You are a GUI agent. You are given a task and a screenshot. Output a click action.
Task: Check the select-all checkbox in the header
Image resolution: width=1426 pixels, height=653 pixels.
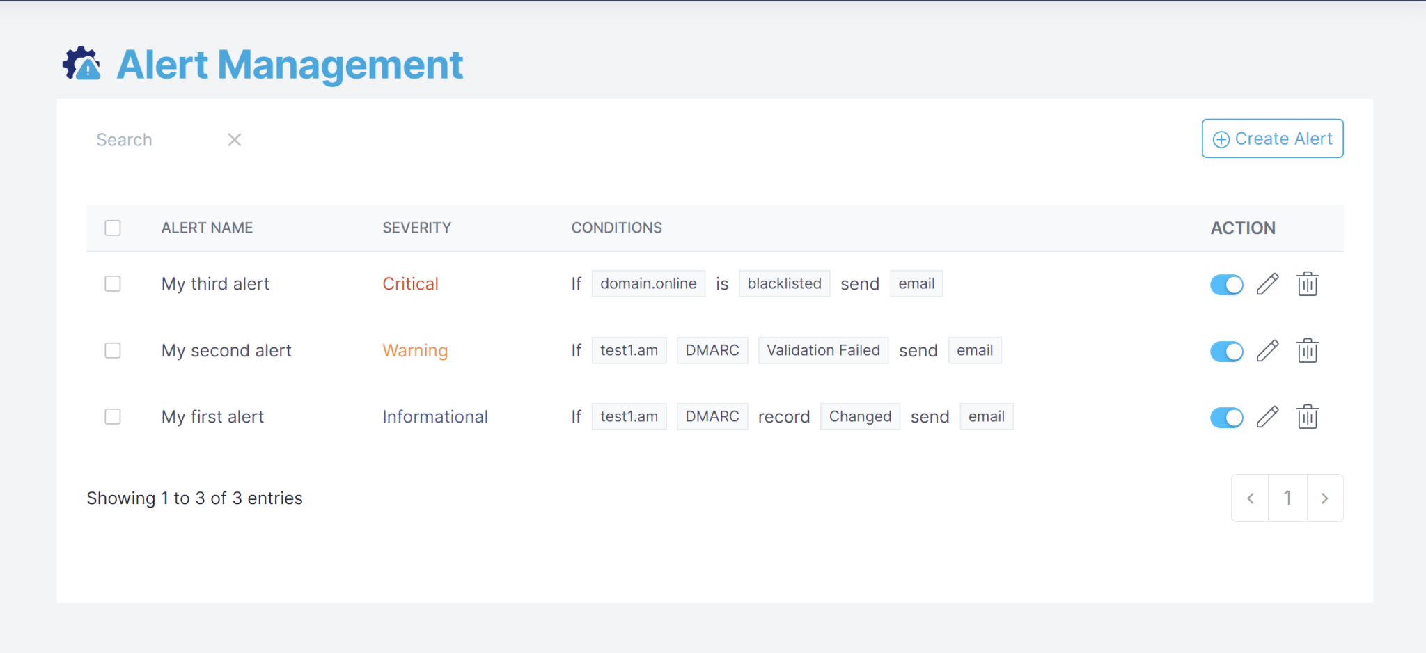[113, 228]
